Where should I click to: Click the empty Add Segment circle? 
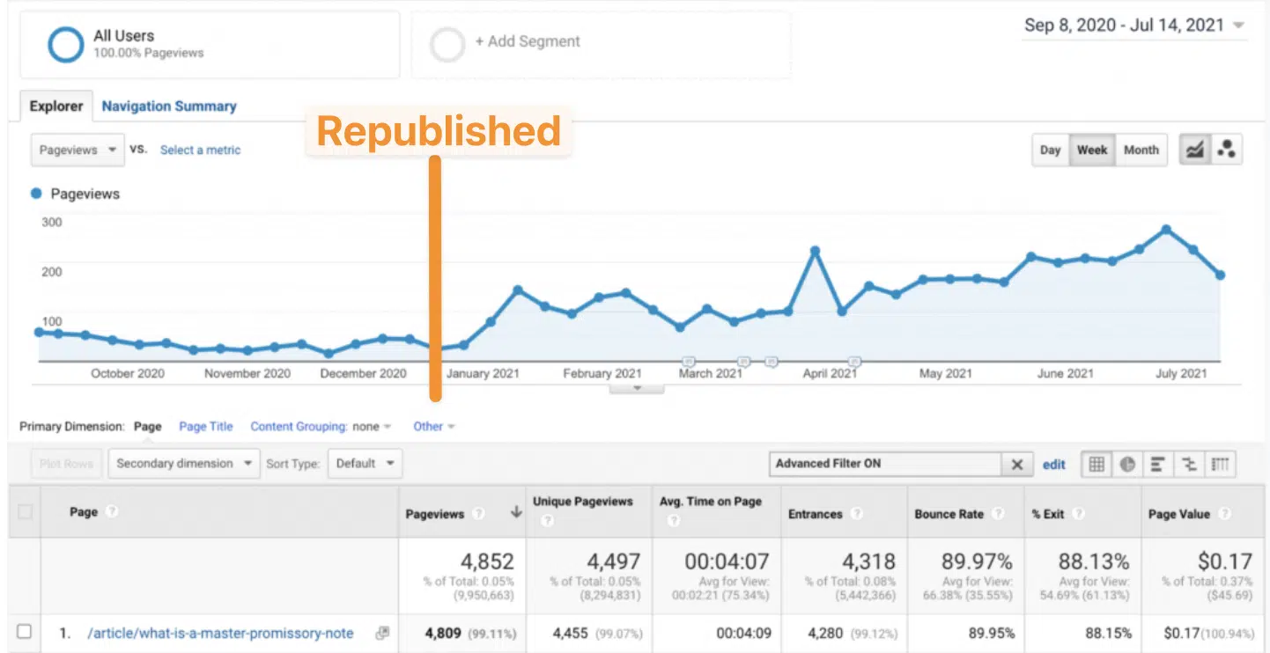[447, 44]
